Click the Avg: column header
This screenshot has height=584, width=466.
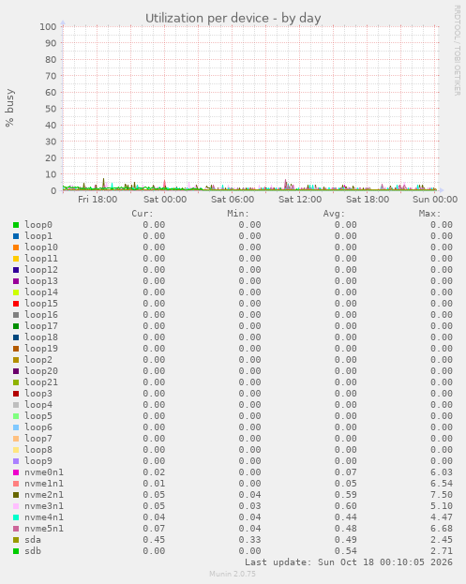click(x=334, y=214)
